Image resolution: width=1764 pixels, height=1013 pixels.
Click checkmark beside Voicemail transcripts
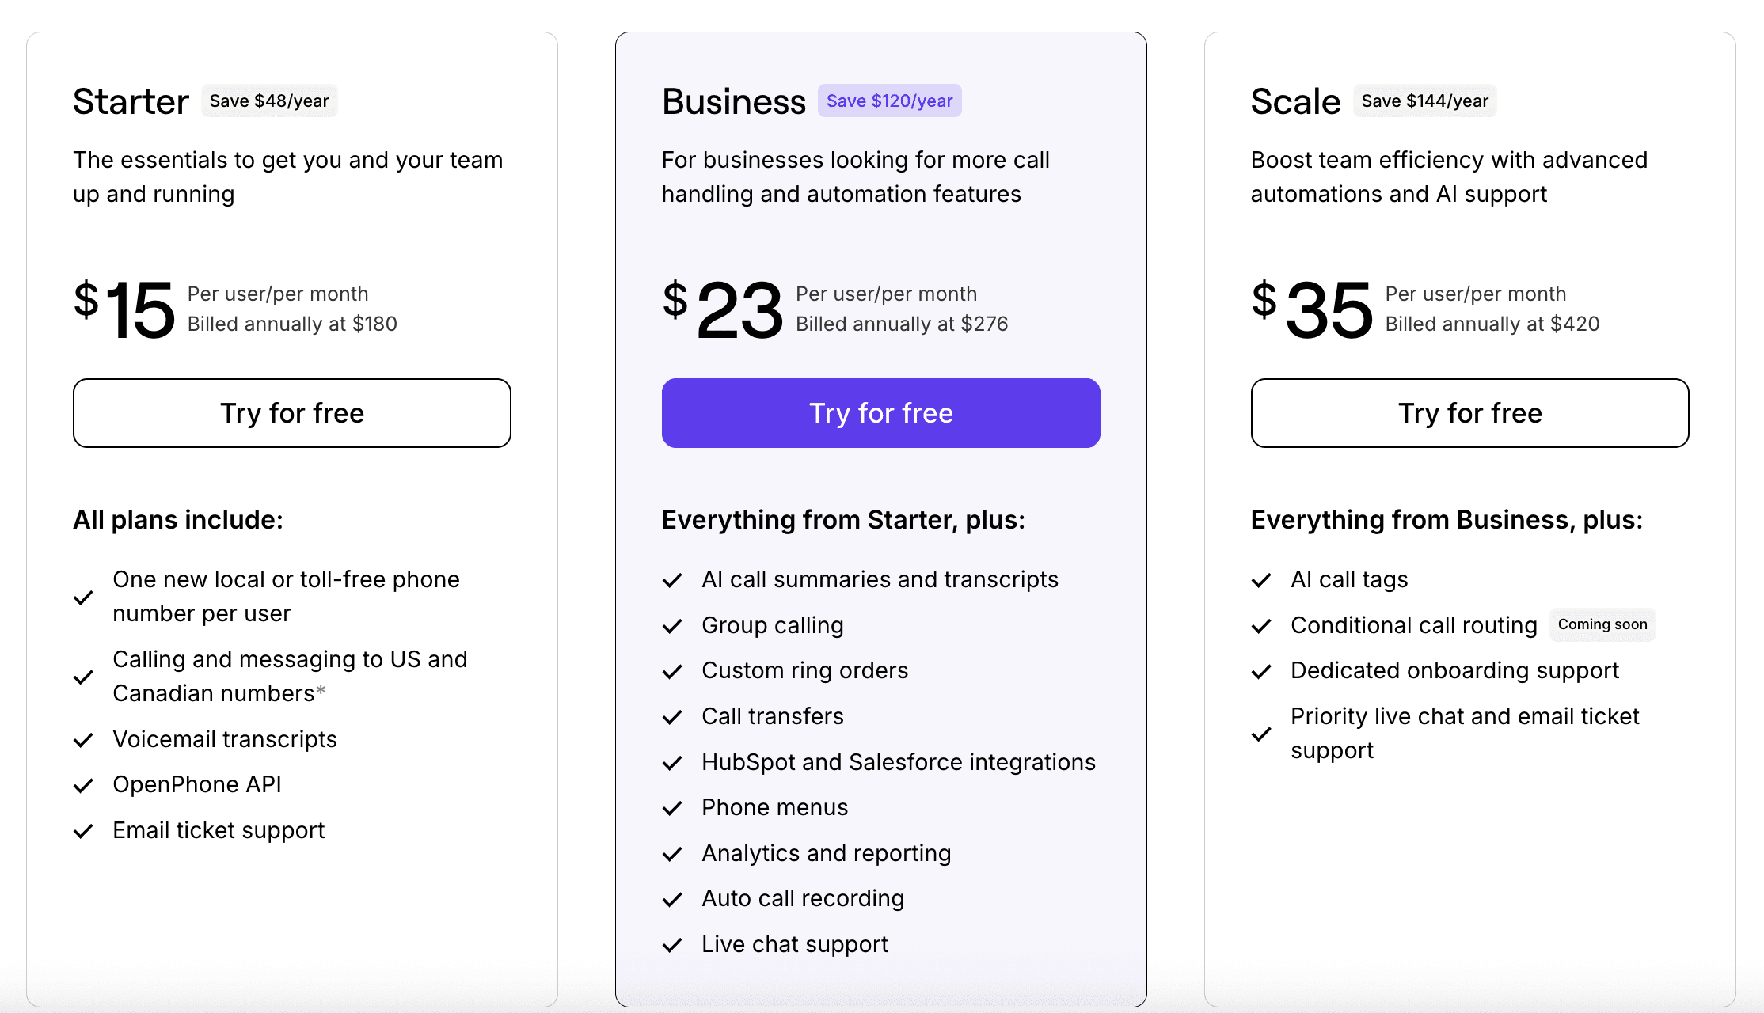pyautogui.click(x=83, y=740)
